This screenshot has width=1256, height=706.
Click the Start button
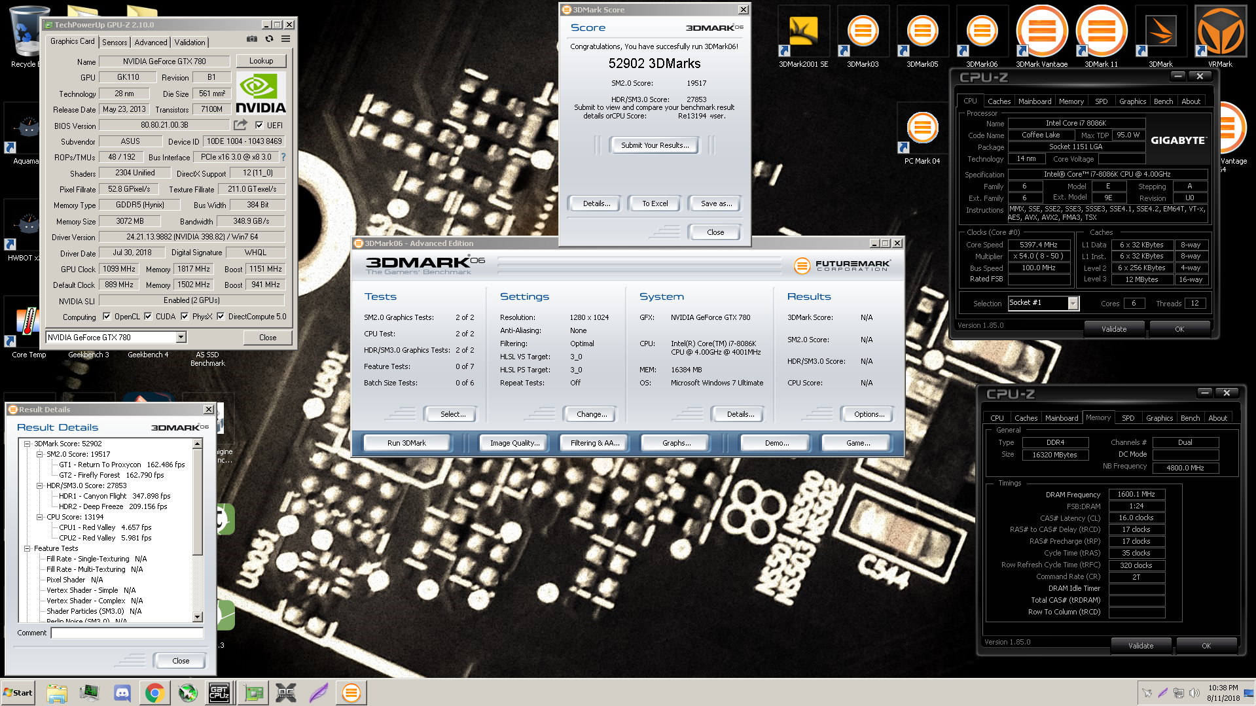pyautogui.click(x=18, y=693)
